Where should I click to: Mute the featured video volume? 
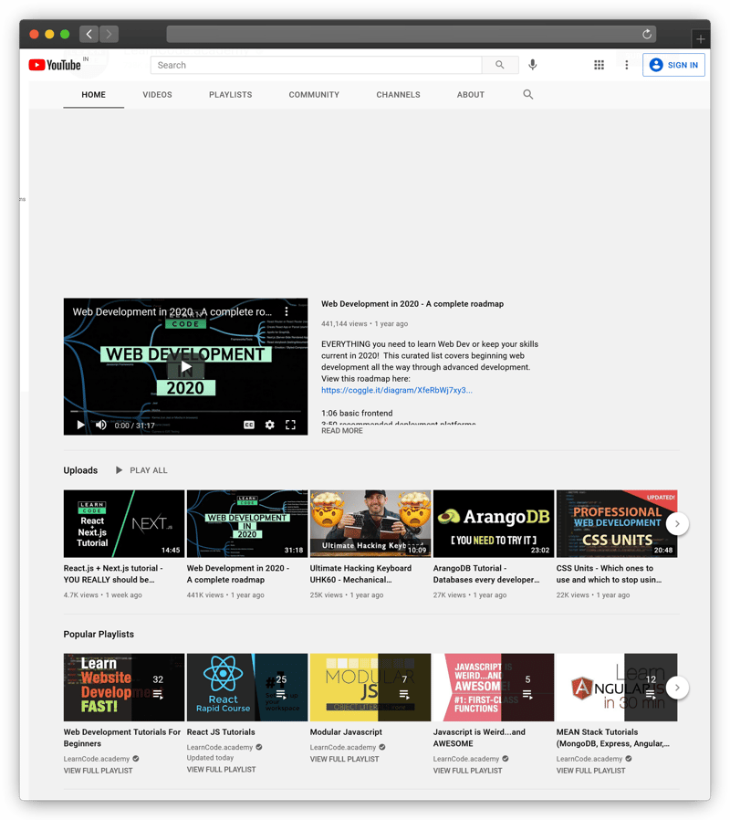click(x=101, y=426)
